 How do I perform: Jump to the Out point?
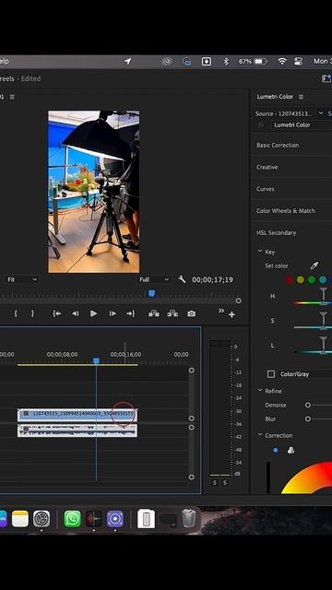click(130, 313)
